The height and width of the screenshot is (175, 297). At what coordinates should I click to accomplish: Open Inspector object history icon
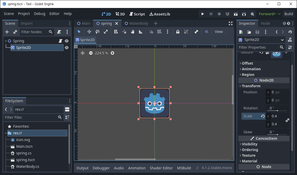tap(290, 32)
